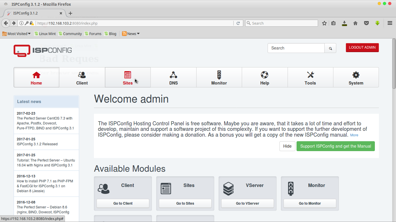Focus the Firefox toolbar Search box
This screenshot has width=396, height=222.
point(281,23)
